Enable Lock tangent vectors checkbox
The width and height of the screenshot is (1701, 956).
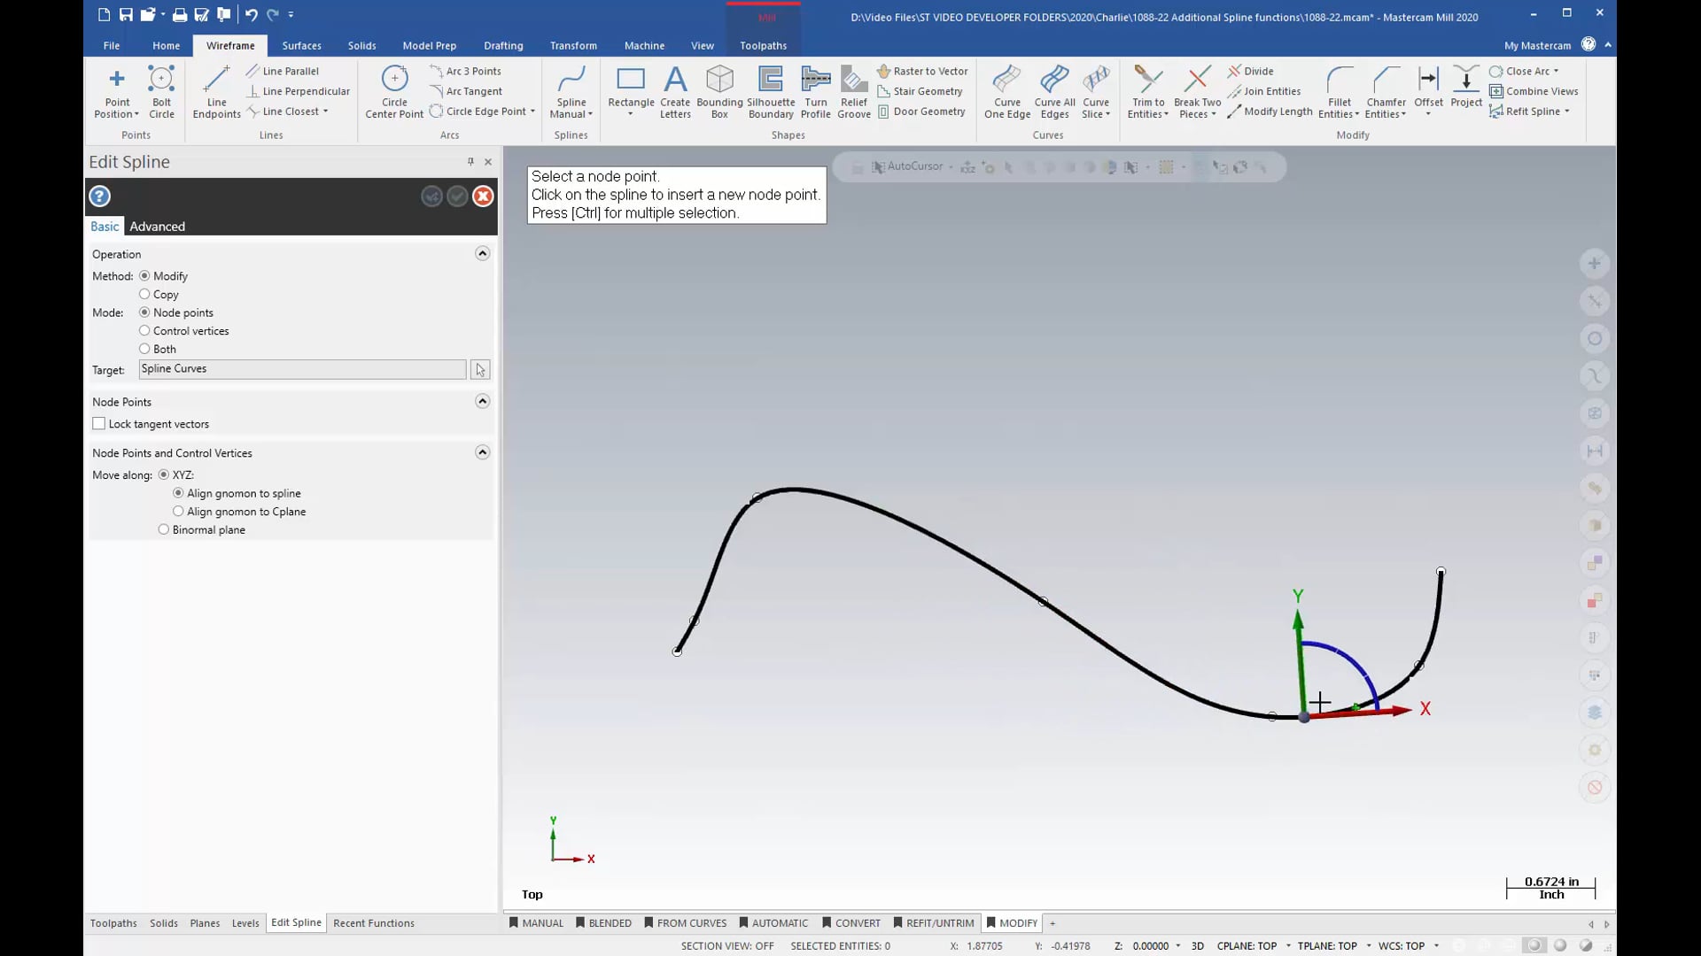click(98, 424)
